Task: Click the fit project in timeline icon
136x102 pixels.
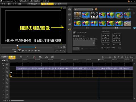Action: coord(118,57)
